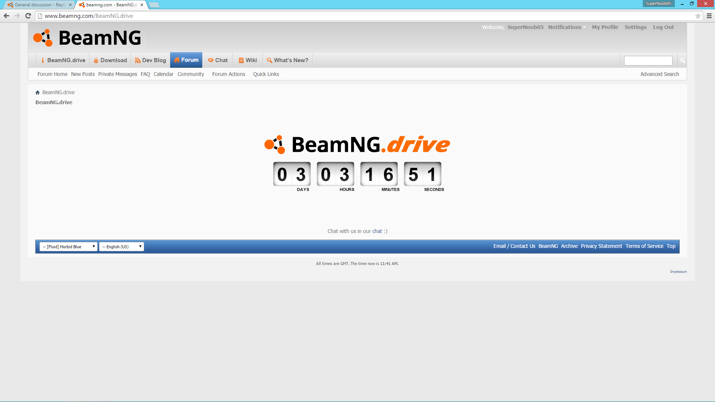Open the Privacy Statement footer link
Image resolution: width=715 pixels, height=402 pixels.
[601, 246]
